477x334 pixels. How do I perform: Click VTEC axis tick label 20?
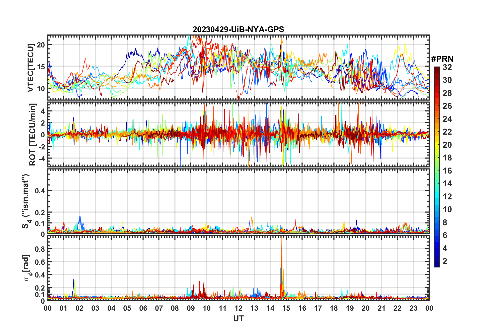point(41,45)
